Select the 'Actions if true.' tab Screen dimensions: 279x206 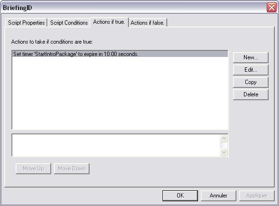click(109, 22)
